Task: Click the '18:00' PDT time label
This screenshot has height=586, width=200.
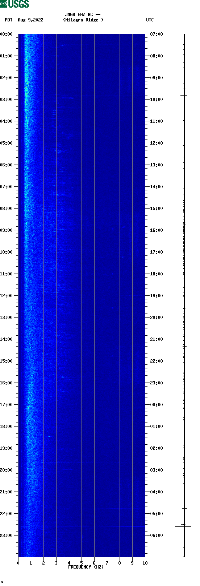Action: 7,427
